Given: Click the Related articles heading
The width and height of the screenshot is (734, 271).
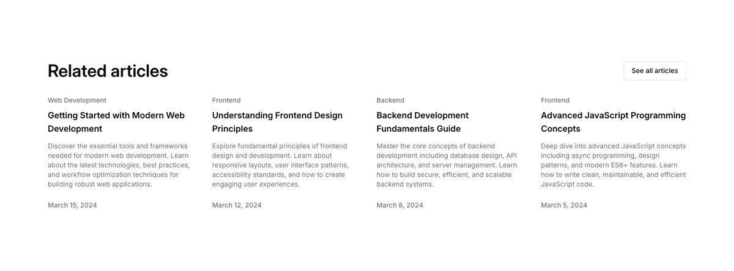Looking at the screenshot, I should click(x=108, y=71).
